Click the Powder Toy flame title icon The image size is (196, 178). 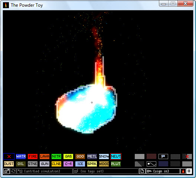coord(6,5)
